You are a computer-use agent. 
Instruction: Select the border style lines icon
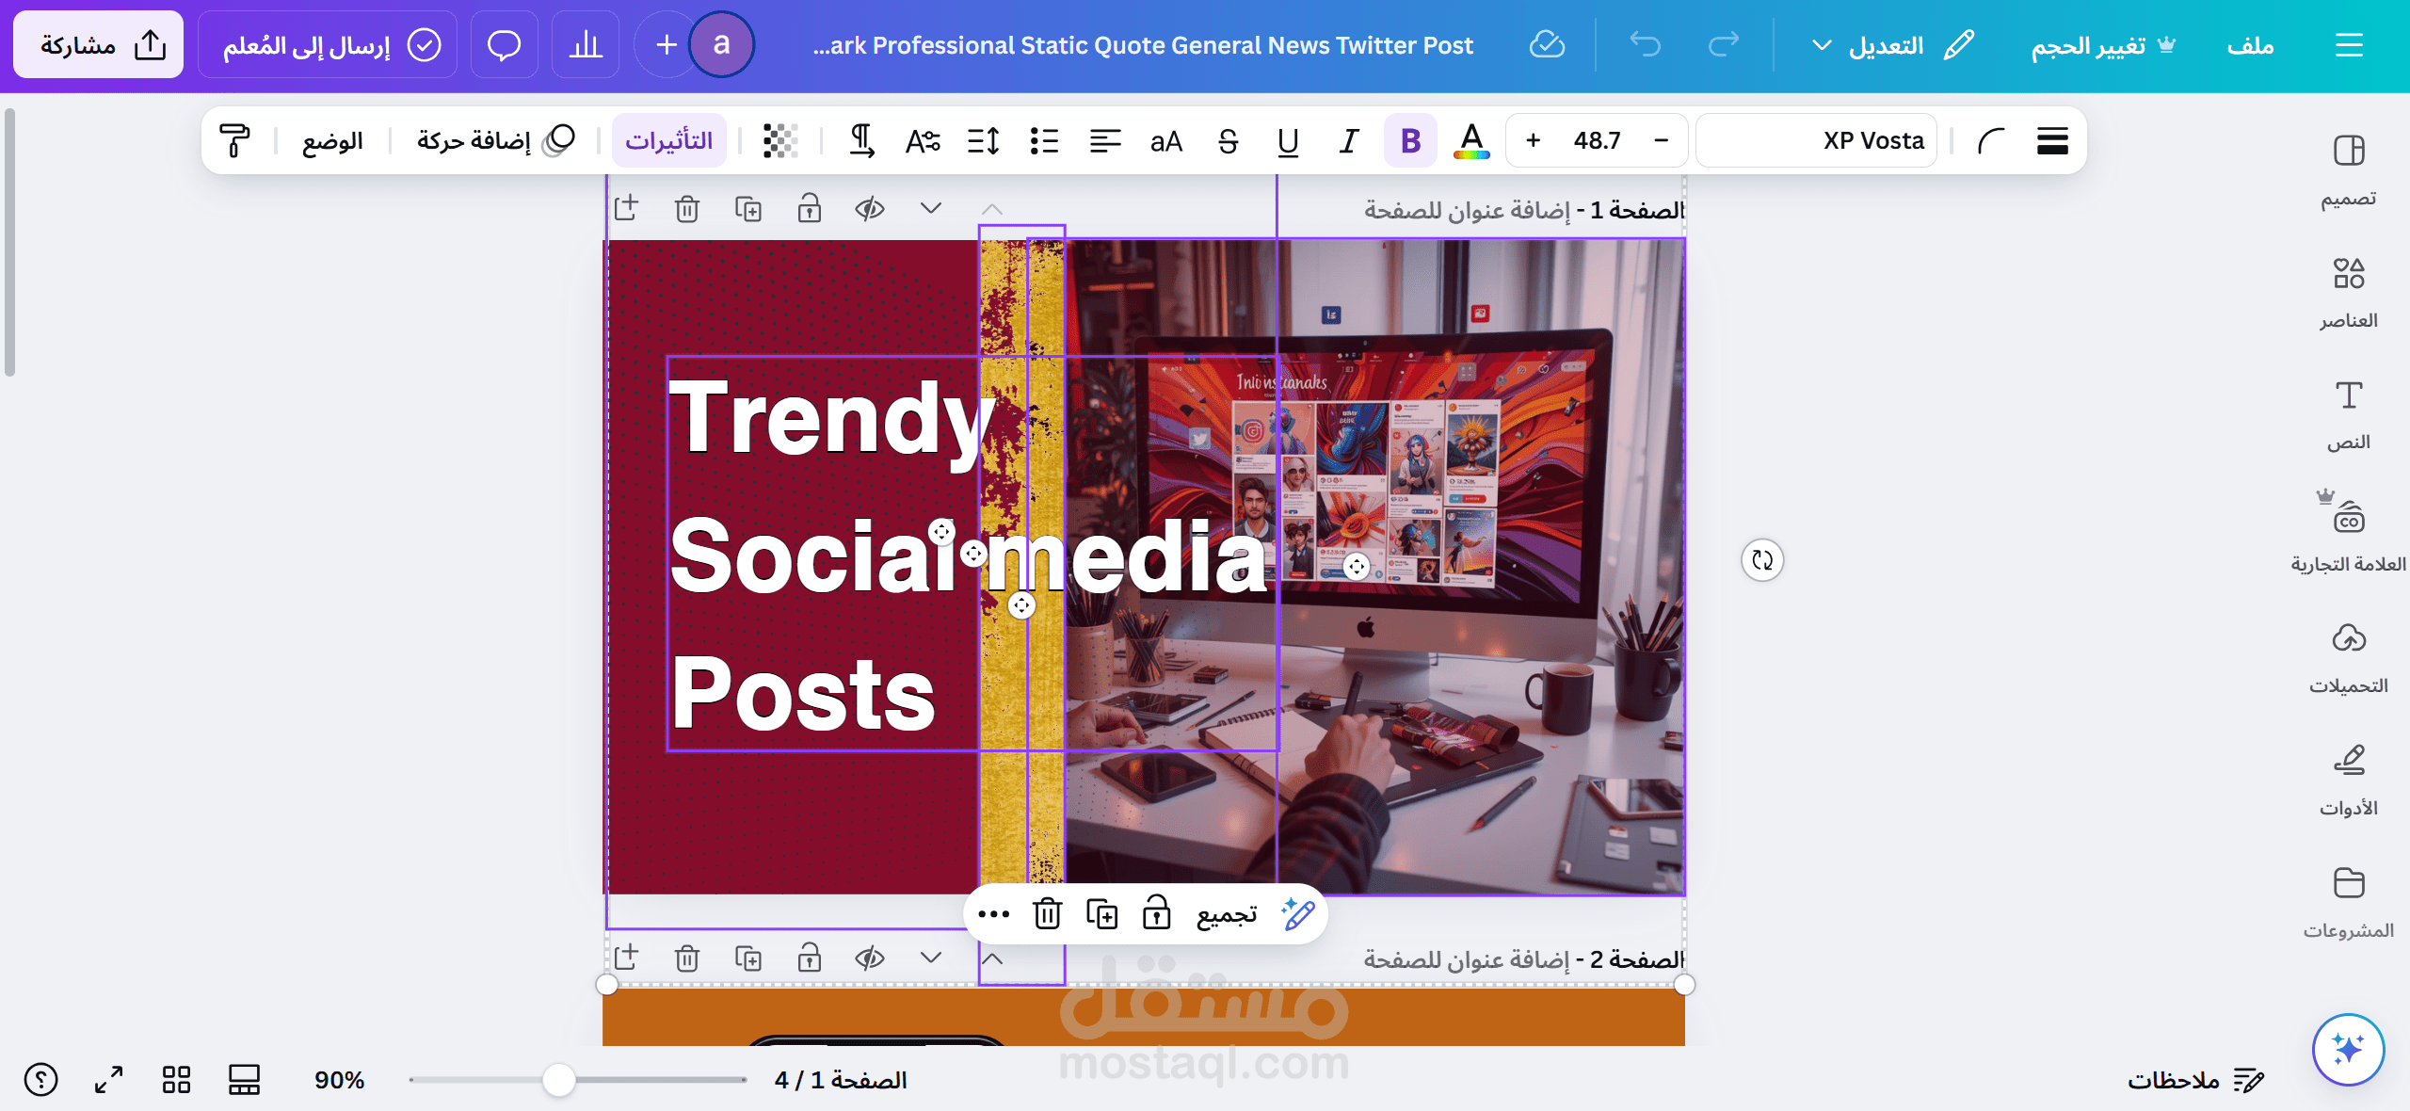[2051, 140]
